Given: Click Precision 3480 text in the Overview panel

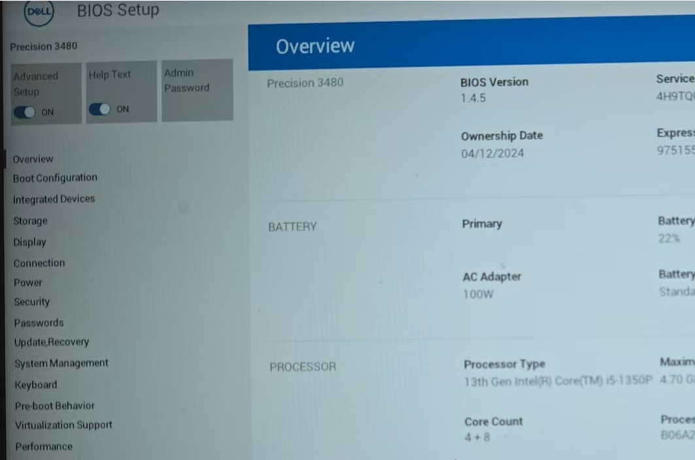Looking at the screenshot, I should tap(305, 82).
